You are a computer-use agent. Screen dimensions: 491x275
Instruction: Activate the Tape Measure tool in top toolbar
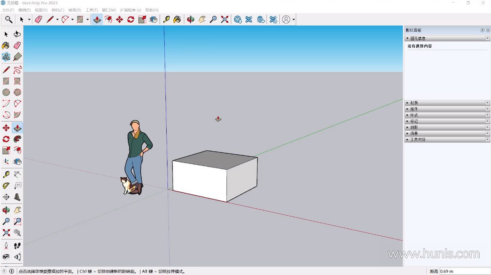point(166,20)
